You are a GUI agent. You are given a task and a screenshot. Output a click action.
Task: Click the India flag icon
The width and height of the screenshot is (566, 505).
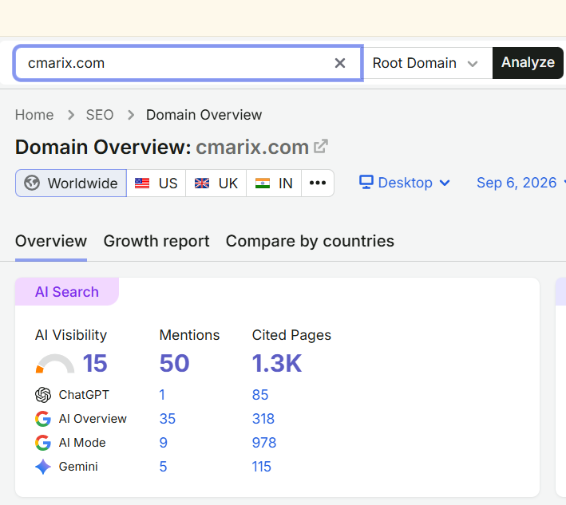tap(263, 183)
